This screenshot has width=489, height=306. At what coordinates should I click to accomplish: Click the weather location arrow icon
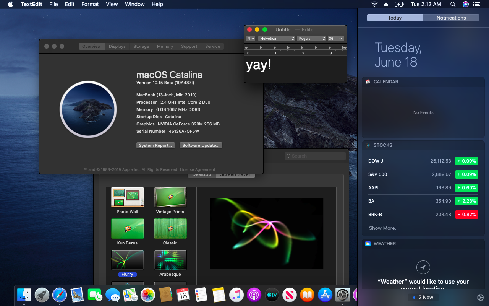click(423, 267)
